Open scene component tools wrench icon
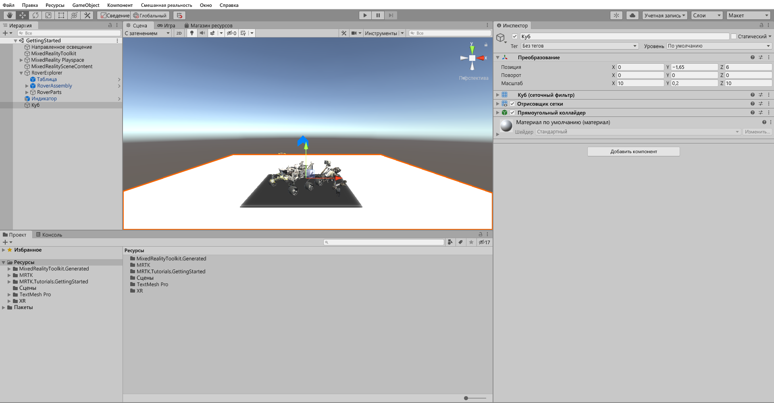This screenshot has height=403, width=774. click(344, 33)
